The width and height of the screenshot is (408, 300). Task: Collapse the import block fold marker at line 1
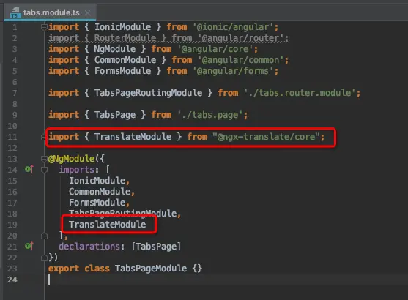click(x=44, y=27)
